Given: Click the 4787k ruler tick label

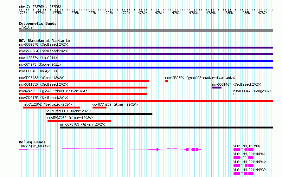Looking at the screenshot, I should (x=263, y=13).
